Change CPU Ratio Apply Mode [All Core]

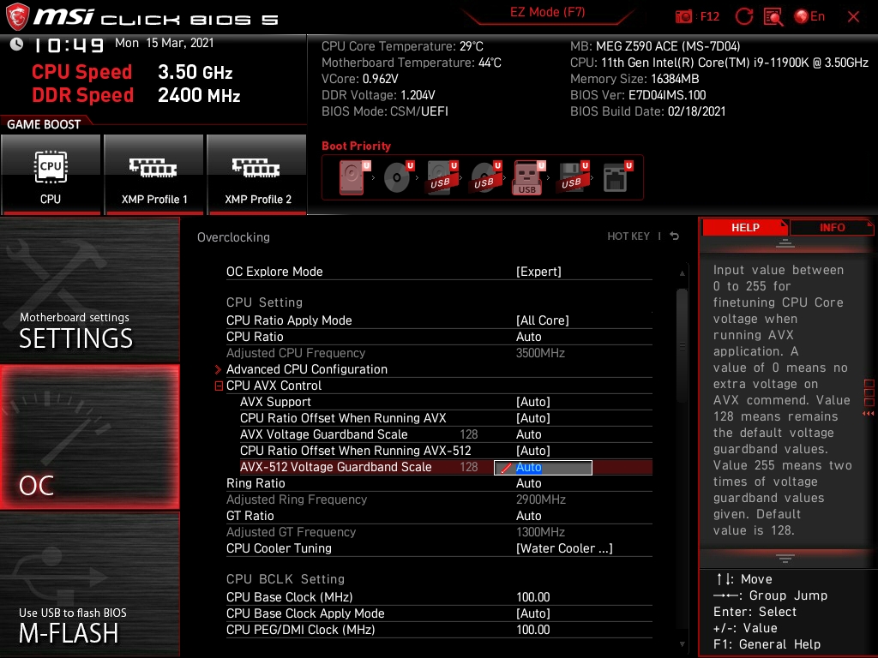coord(542,320)
